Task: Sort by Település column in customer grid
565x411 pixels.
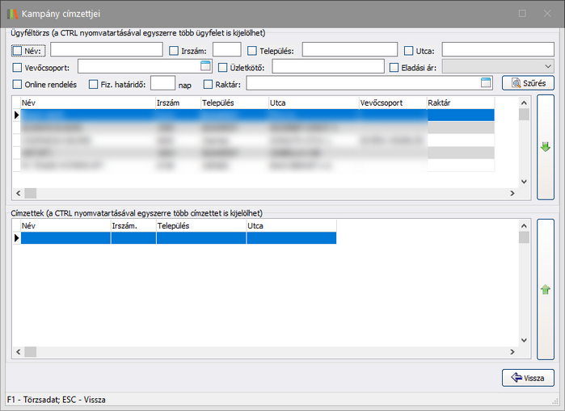Action: tap(234, 103)
